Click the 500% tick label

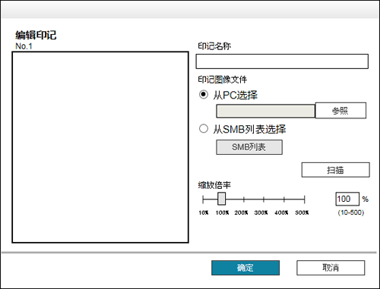point(302,212)
